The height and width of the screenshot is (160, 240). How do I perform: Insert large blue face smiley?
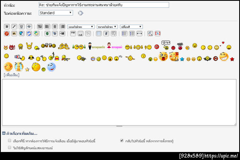(x=51, y=67)
